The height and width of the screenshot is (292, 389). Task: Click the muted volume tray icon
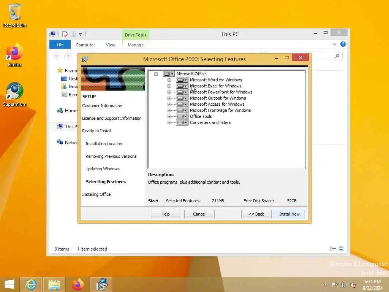353,284
